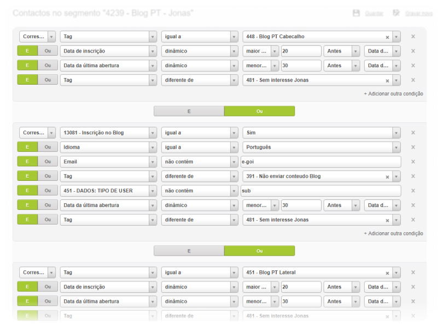Image resolution: width=443 pixels, height=330 pixels.
Task: Select 'Ou' between second and third groups
Action: (x=259, y=251)
